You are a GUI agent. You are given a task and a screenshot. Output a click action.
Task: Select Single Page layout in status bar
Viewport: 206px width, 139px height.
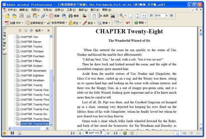coord(178,133)
